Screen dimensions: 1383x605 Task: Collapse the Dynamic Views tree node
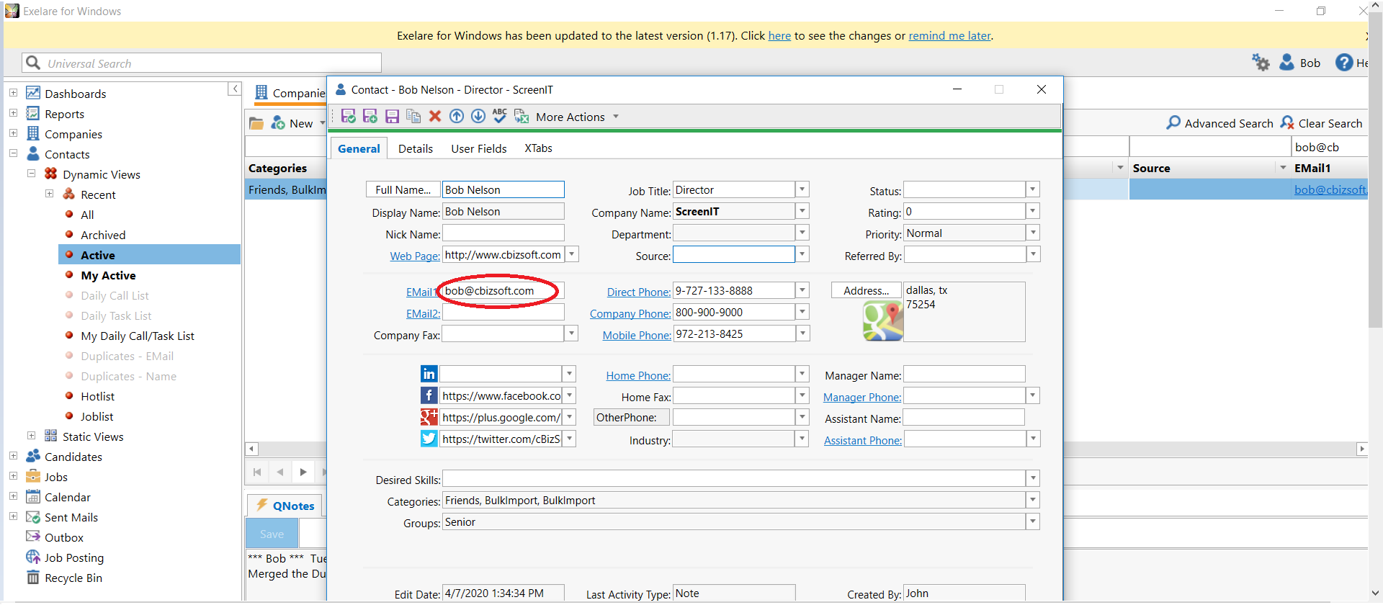[x=31, y=174]
